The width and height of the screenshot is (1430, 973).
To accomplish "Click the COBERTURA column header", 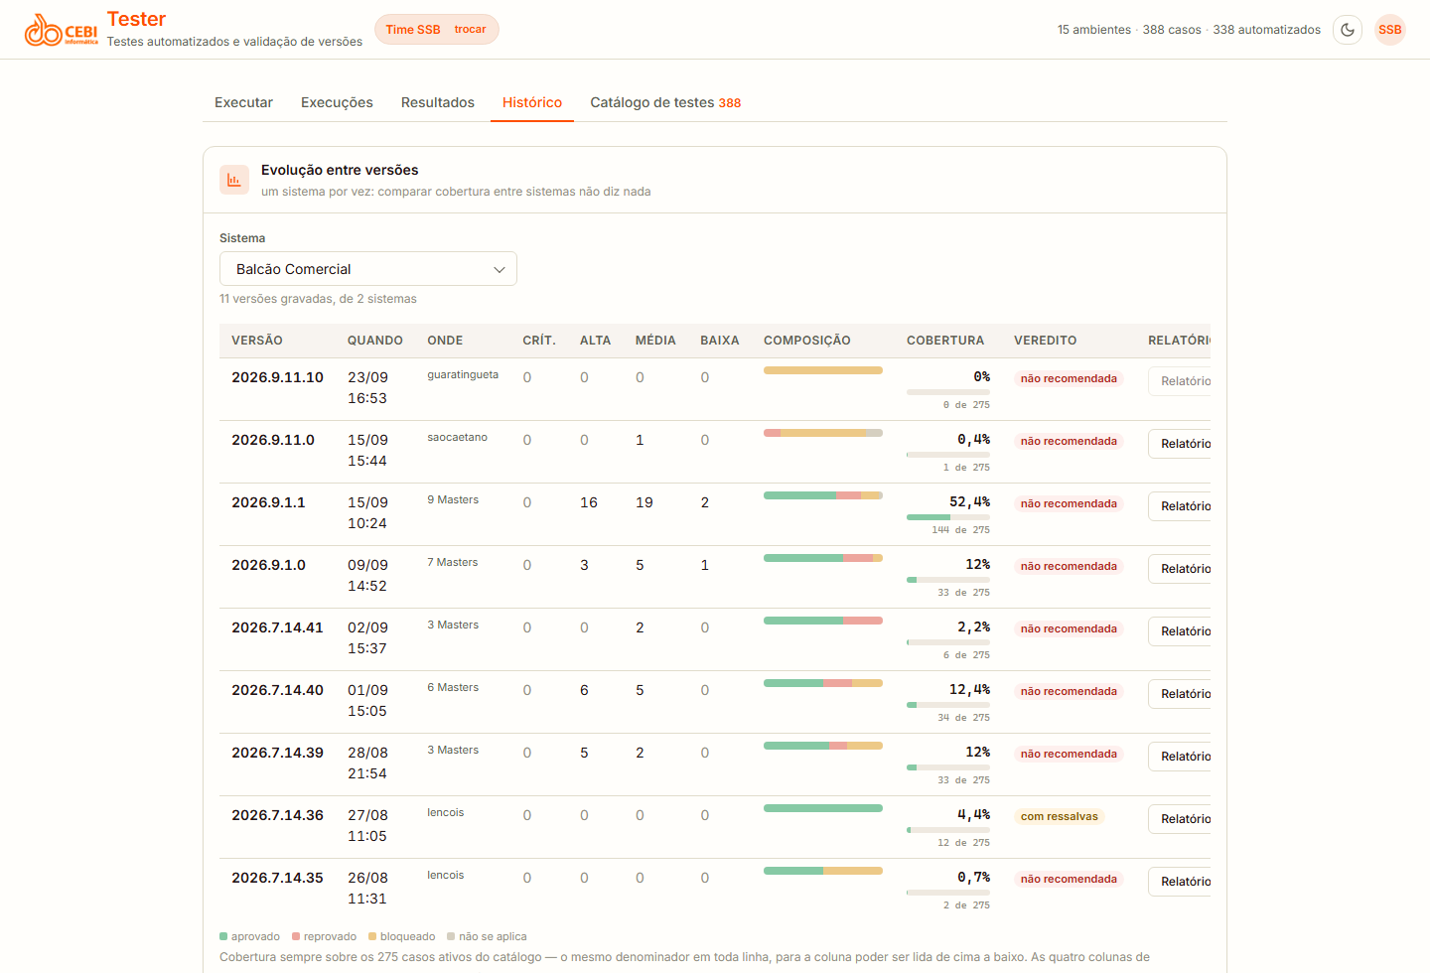I will pos(945,341).
